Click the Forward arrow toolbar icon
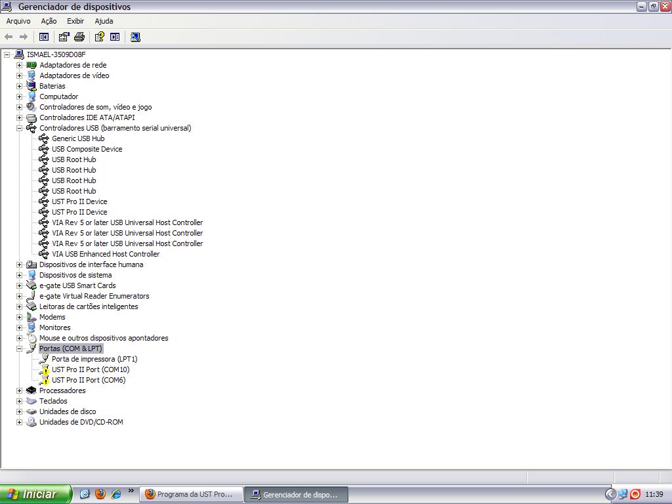This screenshot has height=504, width=672. pos(24,37)
